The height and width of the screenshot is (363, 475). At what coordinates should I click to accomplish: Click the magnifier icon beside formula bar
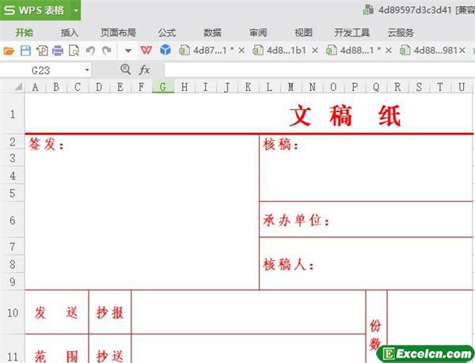pyautogui.click(x=125, y=70)
